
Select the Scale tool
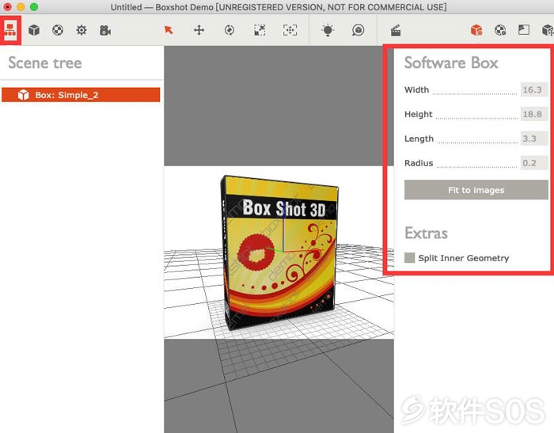click(260, 30)
